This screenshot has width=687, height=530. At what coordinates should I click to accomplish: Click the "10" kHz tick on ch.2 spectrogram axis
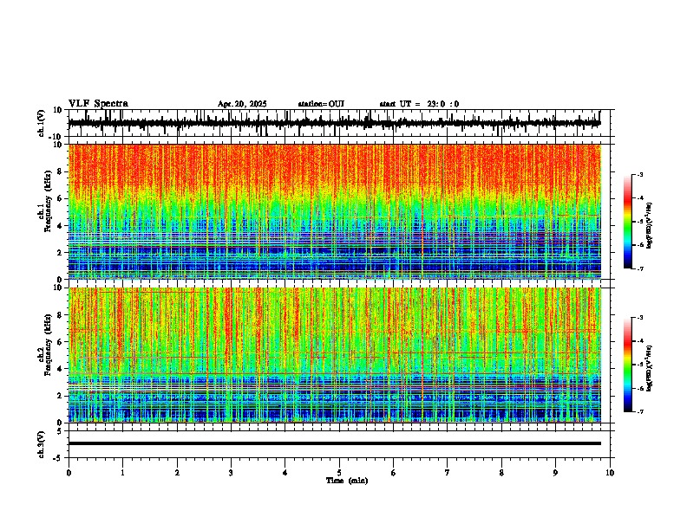click(58, 288)
